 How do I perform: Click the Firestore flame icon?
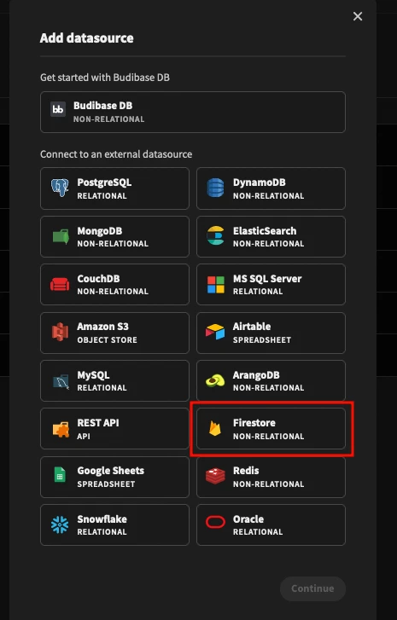(x=215, y=428)
